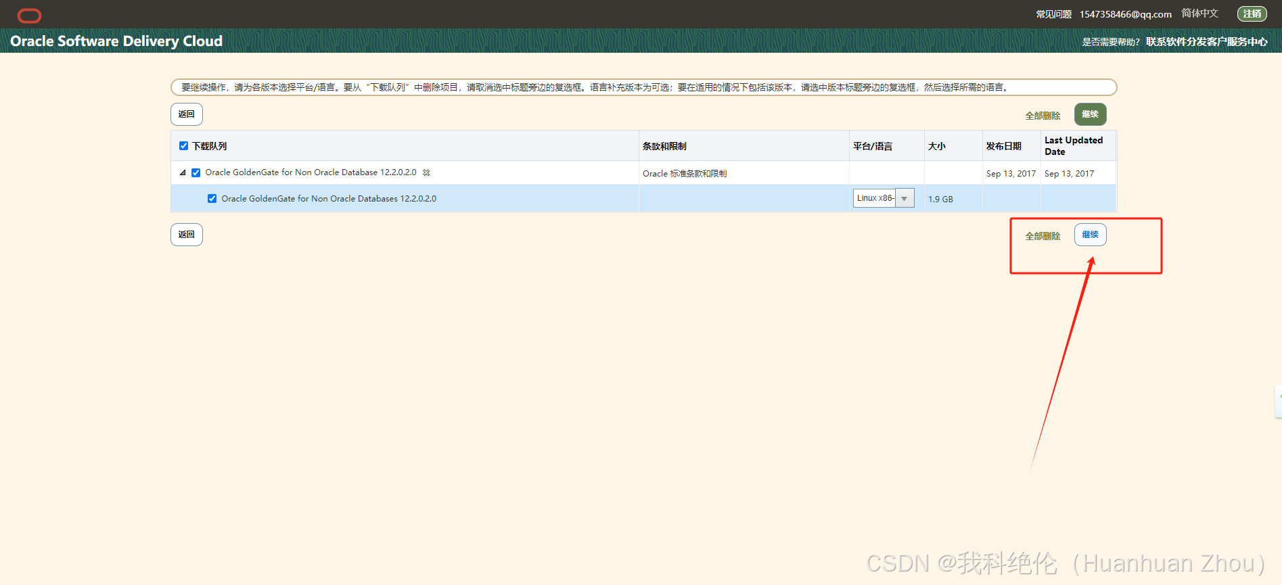Click the 注销 sign-out button
This screenshot has height=585, width=1282.
1252,14
